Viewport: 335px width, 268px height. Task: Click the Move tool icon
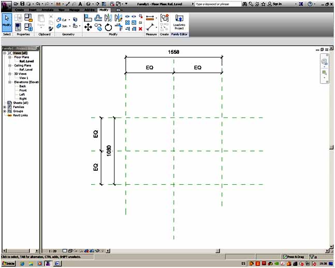click(x=88, y=27)
